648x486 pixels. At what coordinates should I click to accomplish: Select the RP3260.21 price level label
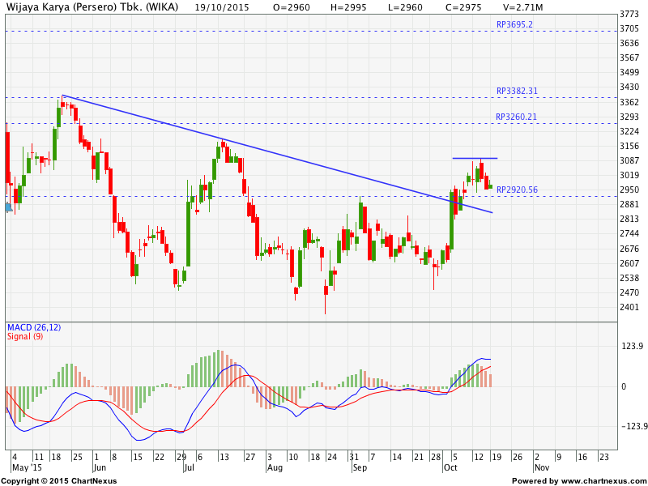(x=518, y=117)
